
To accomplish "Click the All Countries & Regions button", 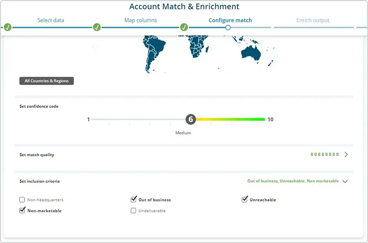I will [46, 81].
